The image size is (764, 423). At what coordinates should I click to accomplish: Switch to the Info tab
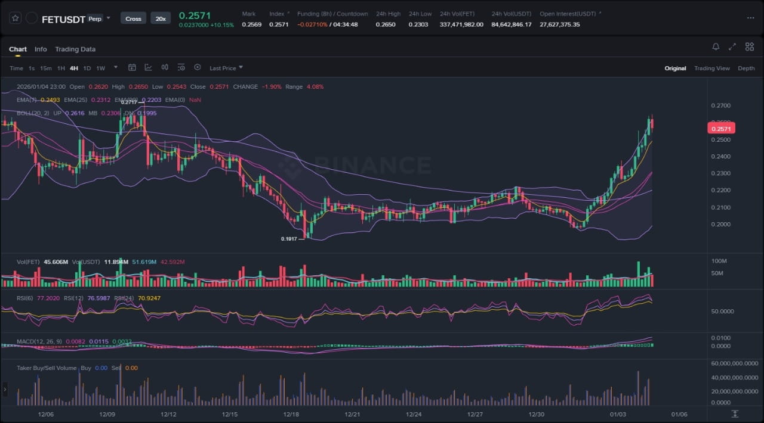[x=41, y=49]
